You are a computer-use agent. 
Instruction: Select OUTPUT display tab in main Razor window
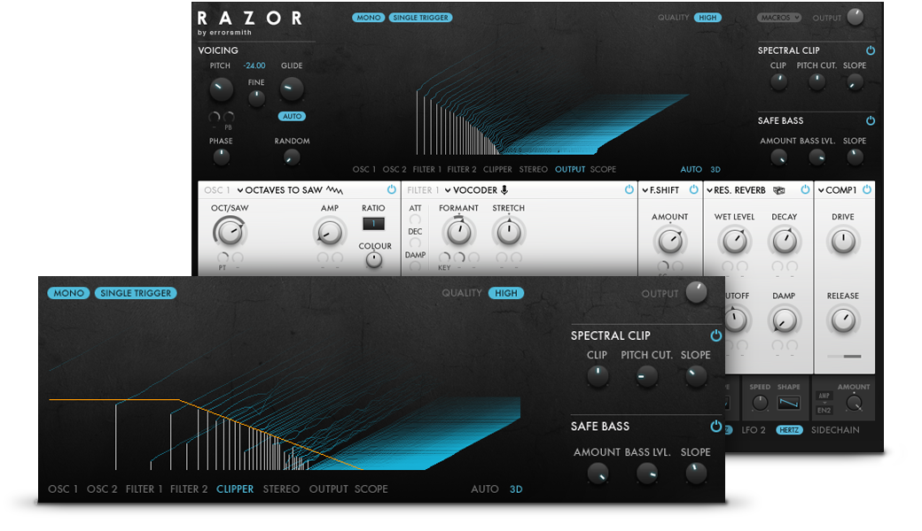coord(570,169)
